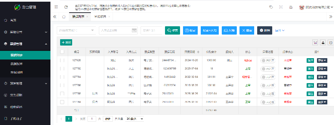Toggle the sidebar collapse icon in top bar
Image resolution: width=334 pixels, height=125 pixels.
click(x=56, y=7)
